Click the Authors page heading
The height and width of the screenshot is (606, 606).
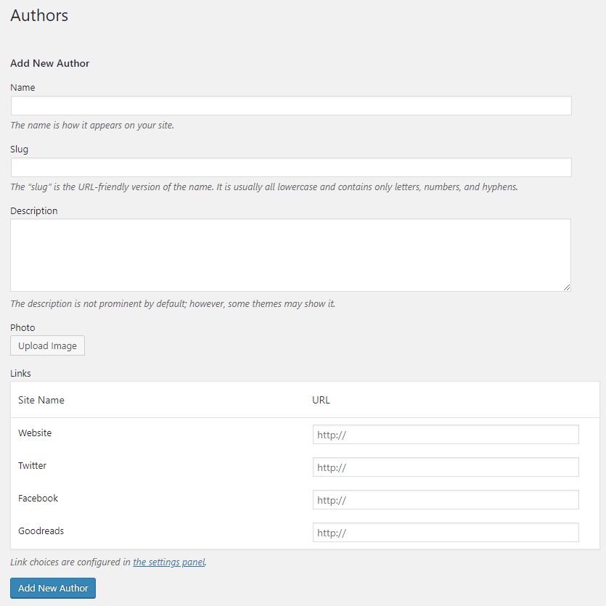[39, 15]
